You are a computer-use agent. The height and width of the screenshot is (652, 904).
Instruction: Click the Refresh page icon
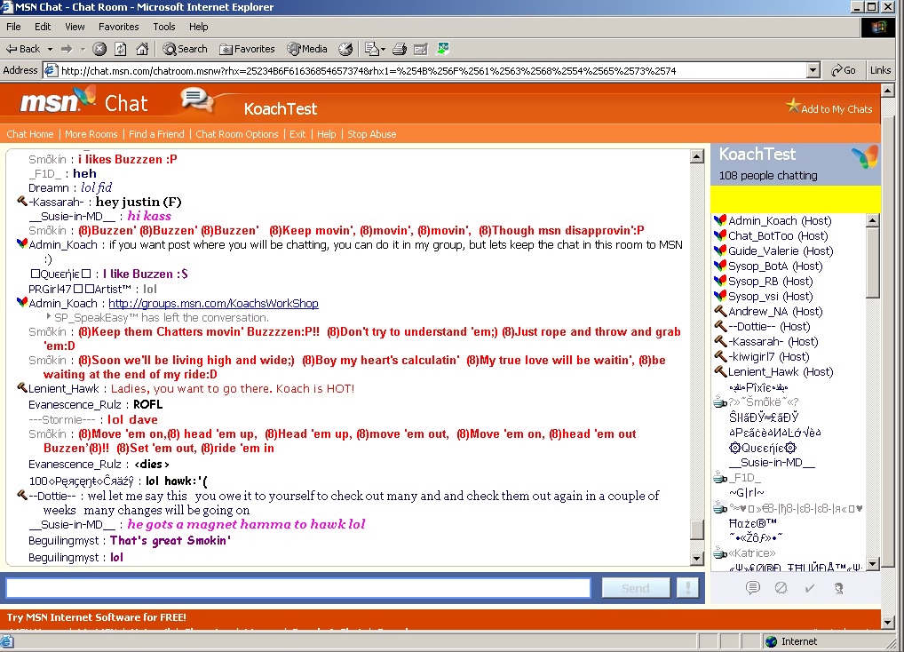[121, 49]
